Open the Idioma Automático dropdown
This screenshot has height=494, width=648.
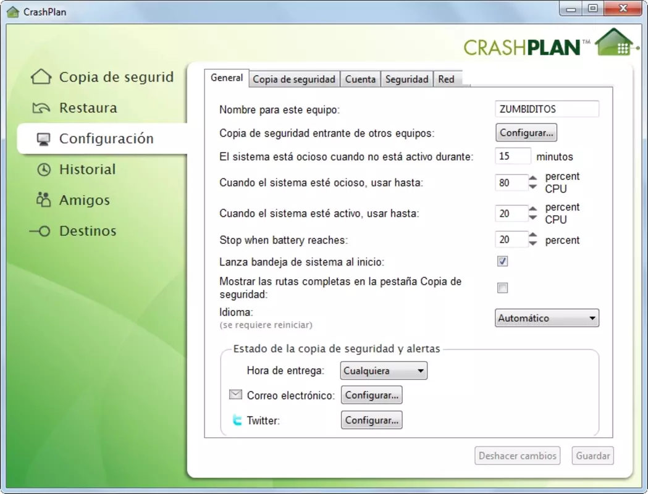pos(547,318)
